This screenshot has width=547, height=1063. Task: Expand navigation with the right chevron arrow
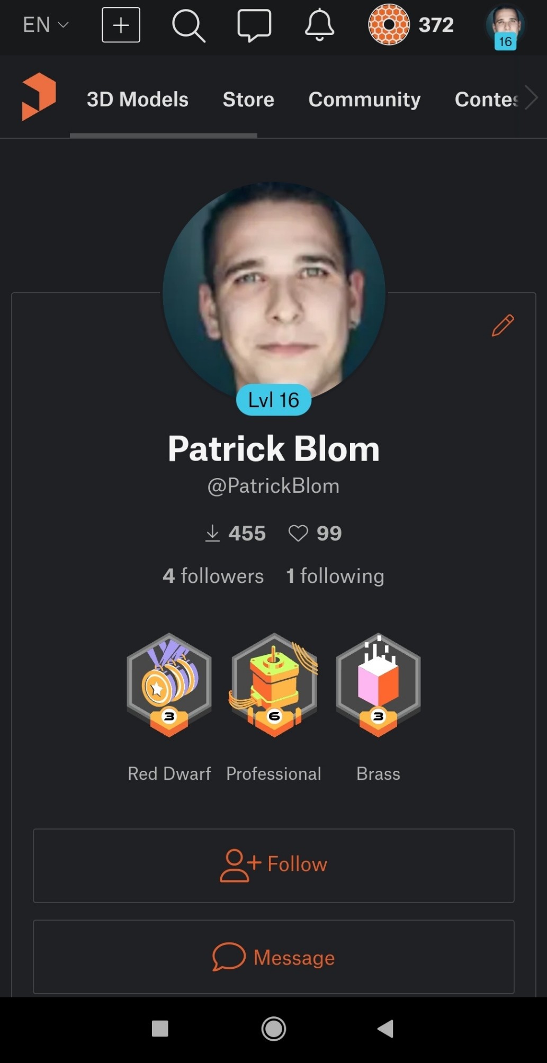click(x=531, y=98)
